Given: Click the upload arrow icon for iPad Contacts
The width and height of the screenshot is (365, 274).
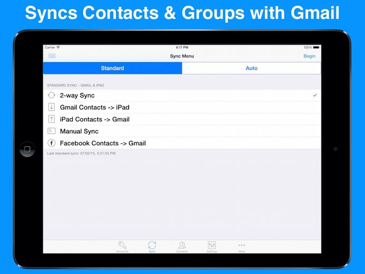Looking at the screenshot, I should (52, 119).
